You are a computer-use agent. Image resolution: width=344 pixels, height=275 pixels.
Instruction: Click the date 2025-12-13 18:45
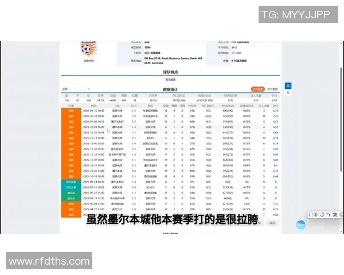[93, 138]
